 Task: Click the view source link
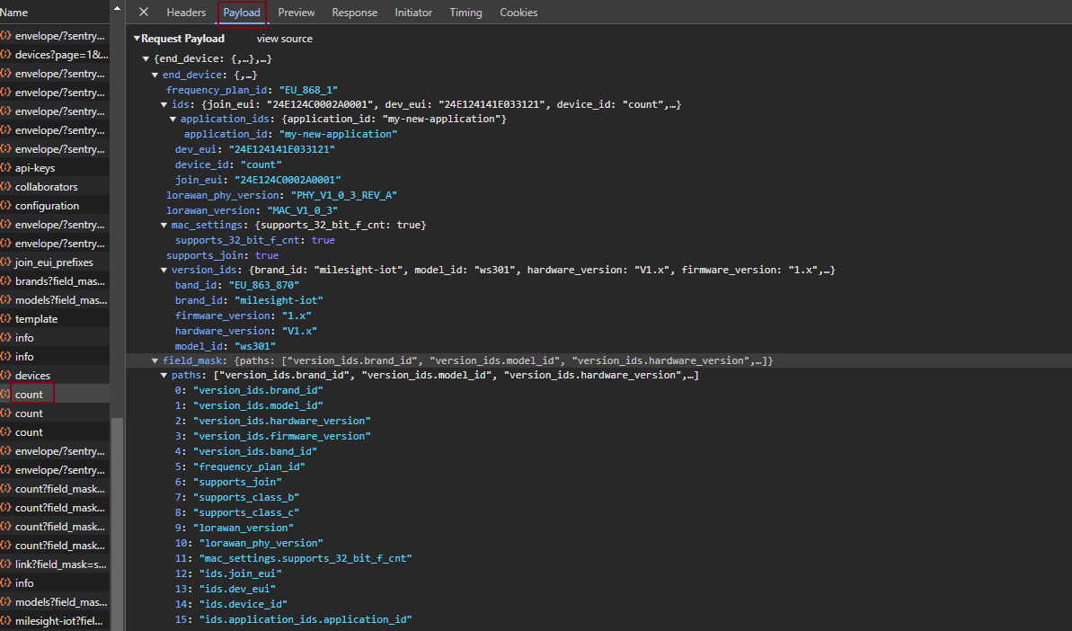pos(285,39)
